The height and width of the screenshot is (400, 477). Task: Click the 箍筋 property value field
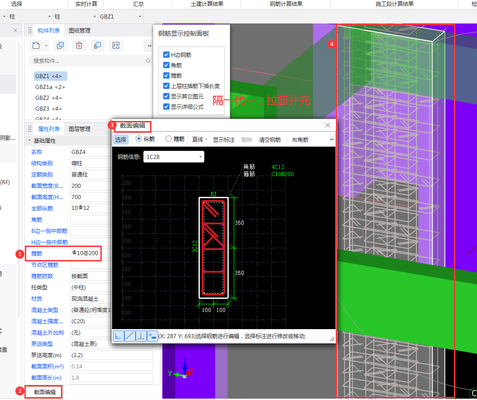(x=85, y=253)
